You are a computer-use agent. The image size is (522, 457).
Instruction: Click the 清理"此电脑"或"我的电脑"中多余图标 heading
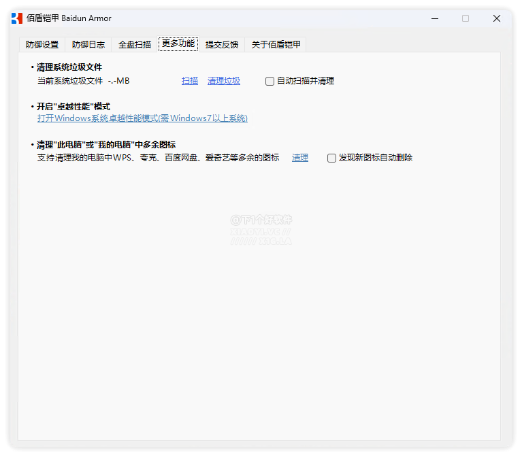click(x=106, y=145)
